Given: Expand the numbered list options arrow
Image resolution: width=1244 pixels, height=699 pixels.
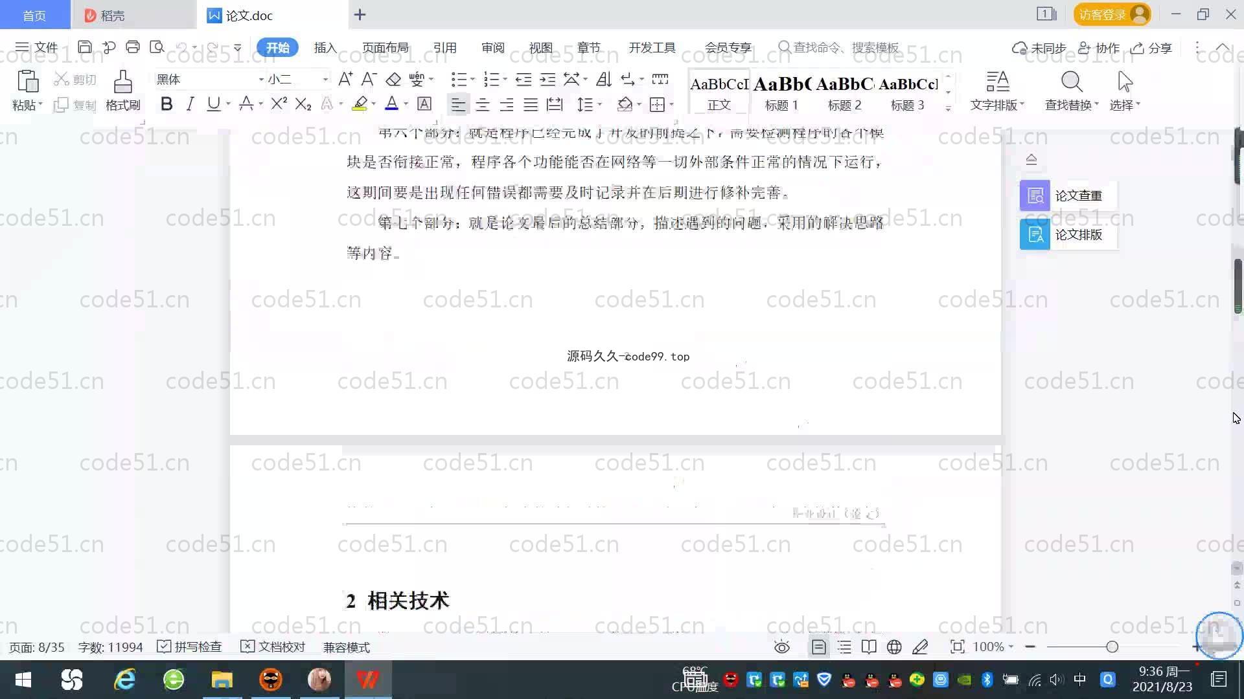Looking at the screenshot, I should [505, 80].
